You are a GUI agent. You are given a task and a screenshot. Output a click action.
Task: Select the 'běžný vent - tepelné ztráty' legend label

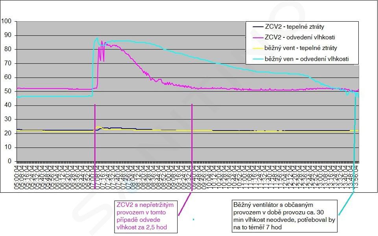300,48
